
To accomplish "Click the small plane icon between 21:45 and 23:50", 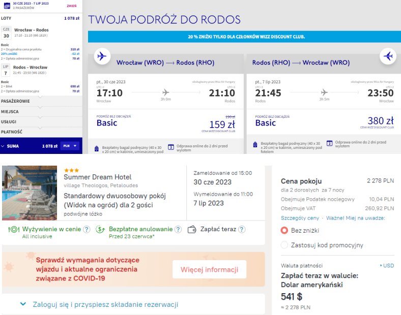I will pyautogui.click(x=324, y=92).
